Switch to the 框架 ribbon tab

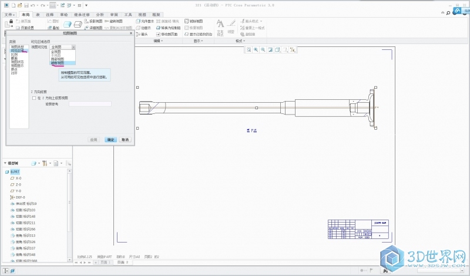click(x=156, y=15)
